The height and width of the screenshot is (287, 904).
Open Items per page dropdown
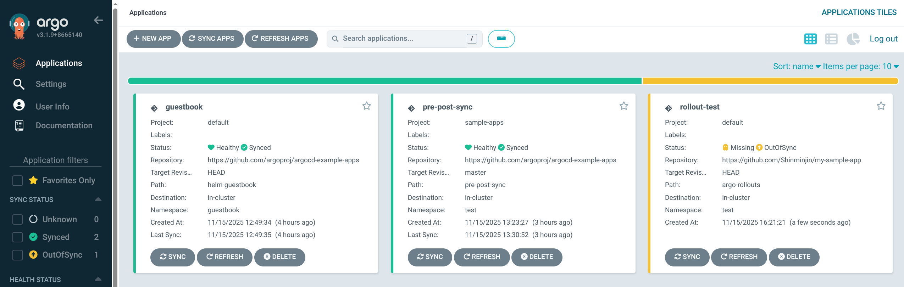pyautogui.click(x=860, y=66)
